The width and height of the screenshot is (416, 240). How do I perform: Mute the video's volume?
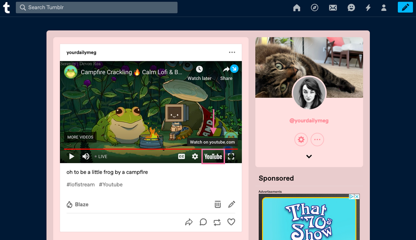86,156
